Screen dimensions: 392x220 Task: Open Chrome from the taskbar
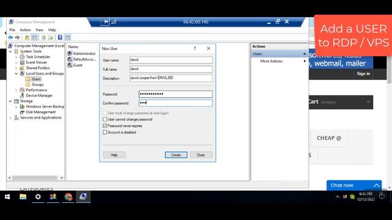click(x=68, y=197)
